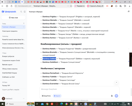Click the Перевести translate button
The height and width of the screenshot is (106, 132).
pos(79,6)
